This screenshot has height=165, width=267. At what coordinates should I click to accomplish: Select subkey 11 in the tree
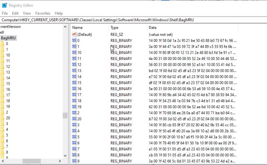pyautogui.click(x=8, y=61)
